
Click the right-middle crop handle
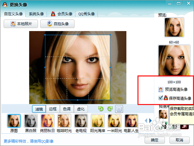[110, 68]
